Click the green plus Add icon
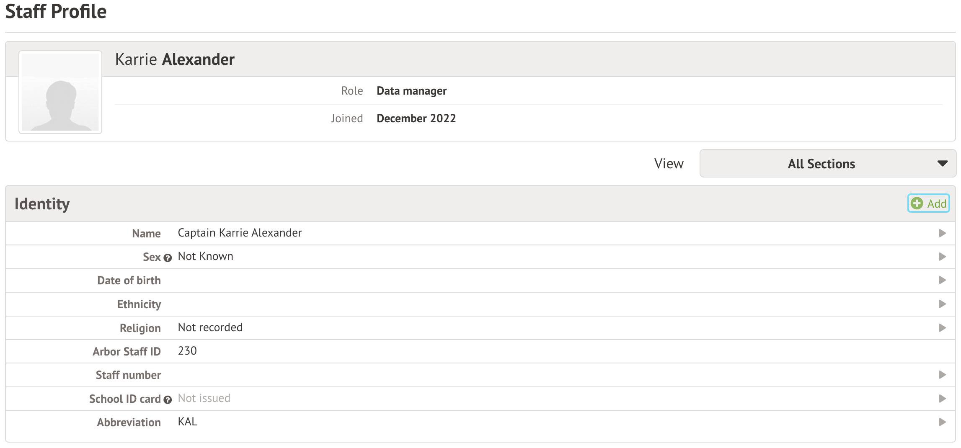Viewport: 961px width, 448px height. coord(917,203)
